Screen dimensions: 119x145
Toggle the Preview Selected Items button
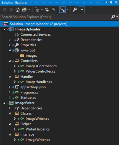[x=81, y=10]
